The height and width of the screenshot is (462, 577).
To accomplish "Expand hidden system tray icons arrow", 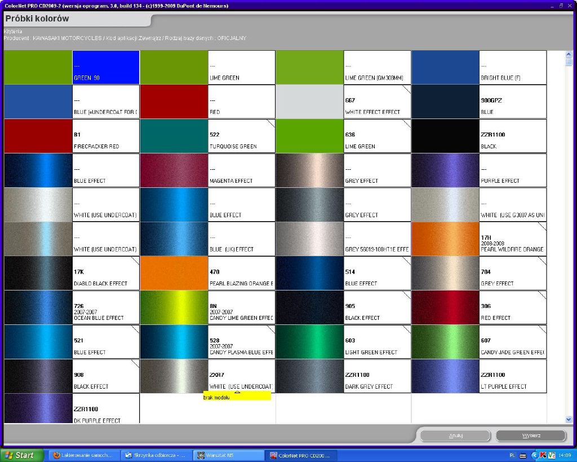I will (x=534, y=455).
